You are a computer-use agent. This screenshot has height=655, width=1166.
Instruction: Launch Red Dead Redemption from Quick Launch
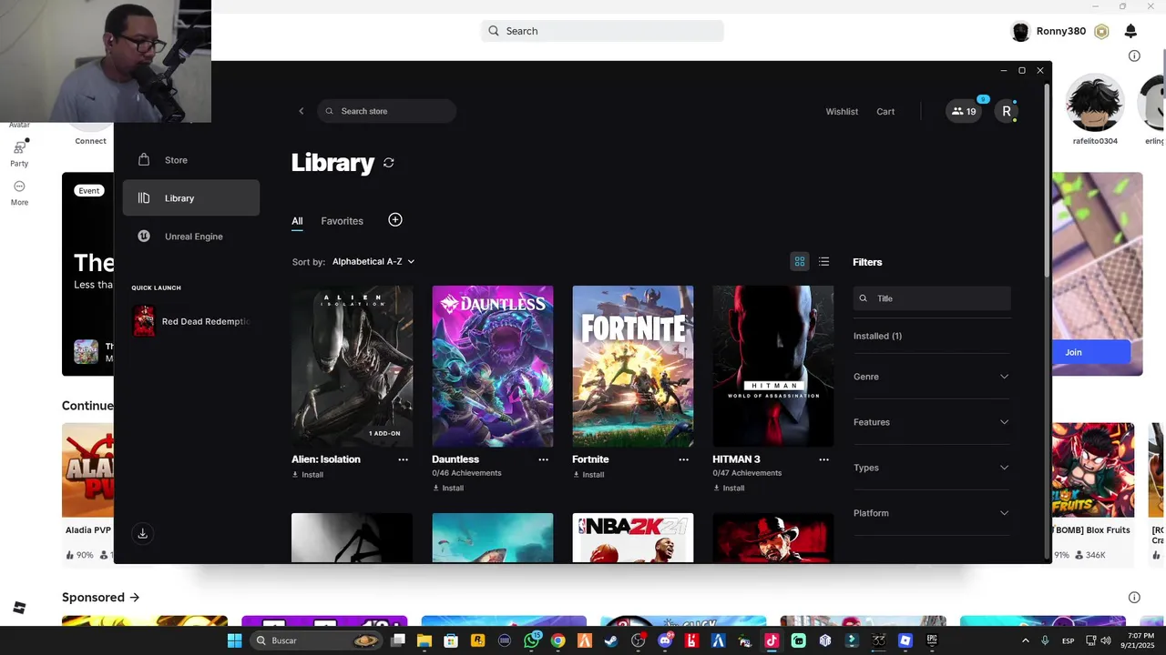tap(191, 321)
